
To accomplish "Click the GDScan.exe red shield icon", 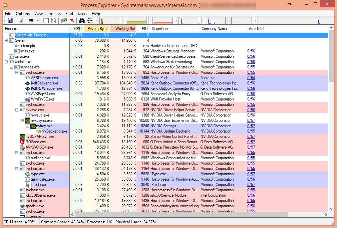I will pos(22,142).
